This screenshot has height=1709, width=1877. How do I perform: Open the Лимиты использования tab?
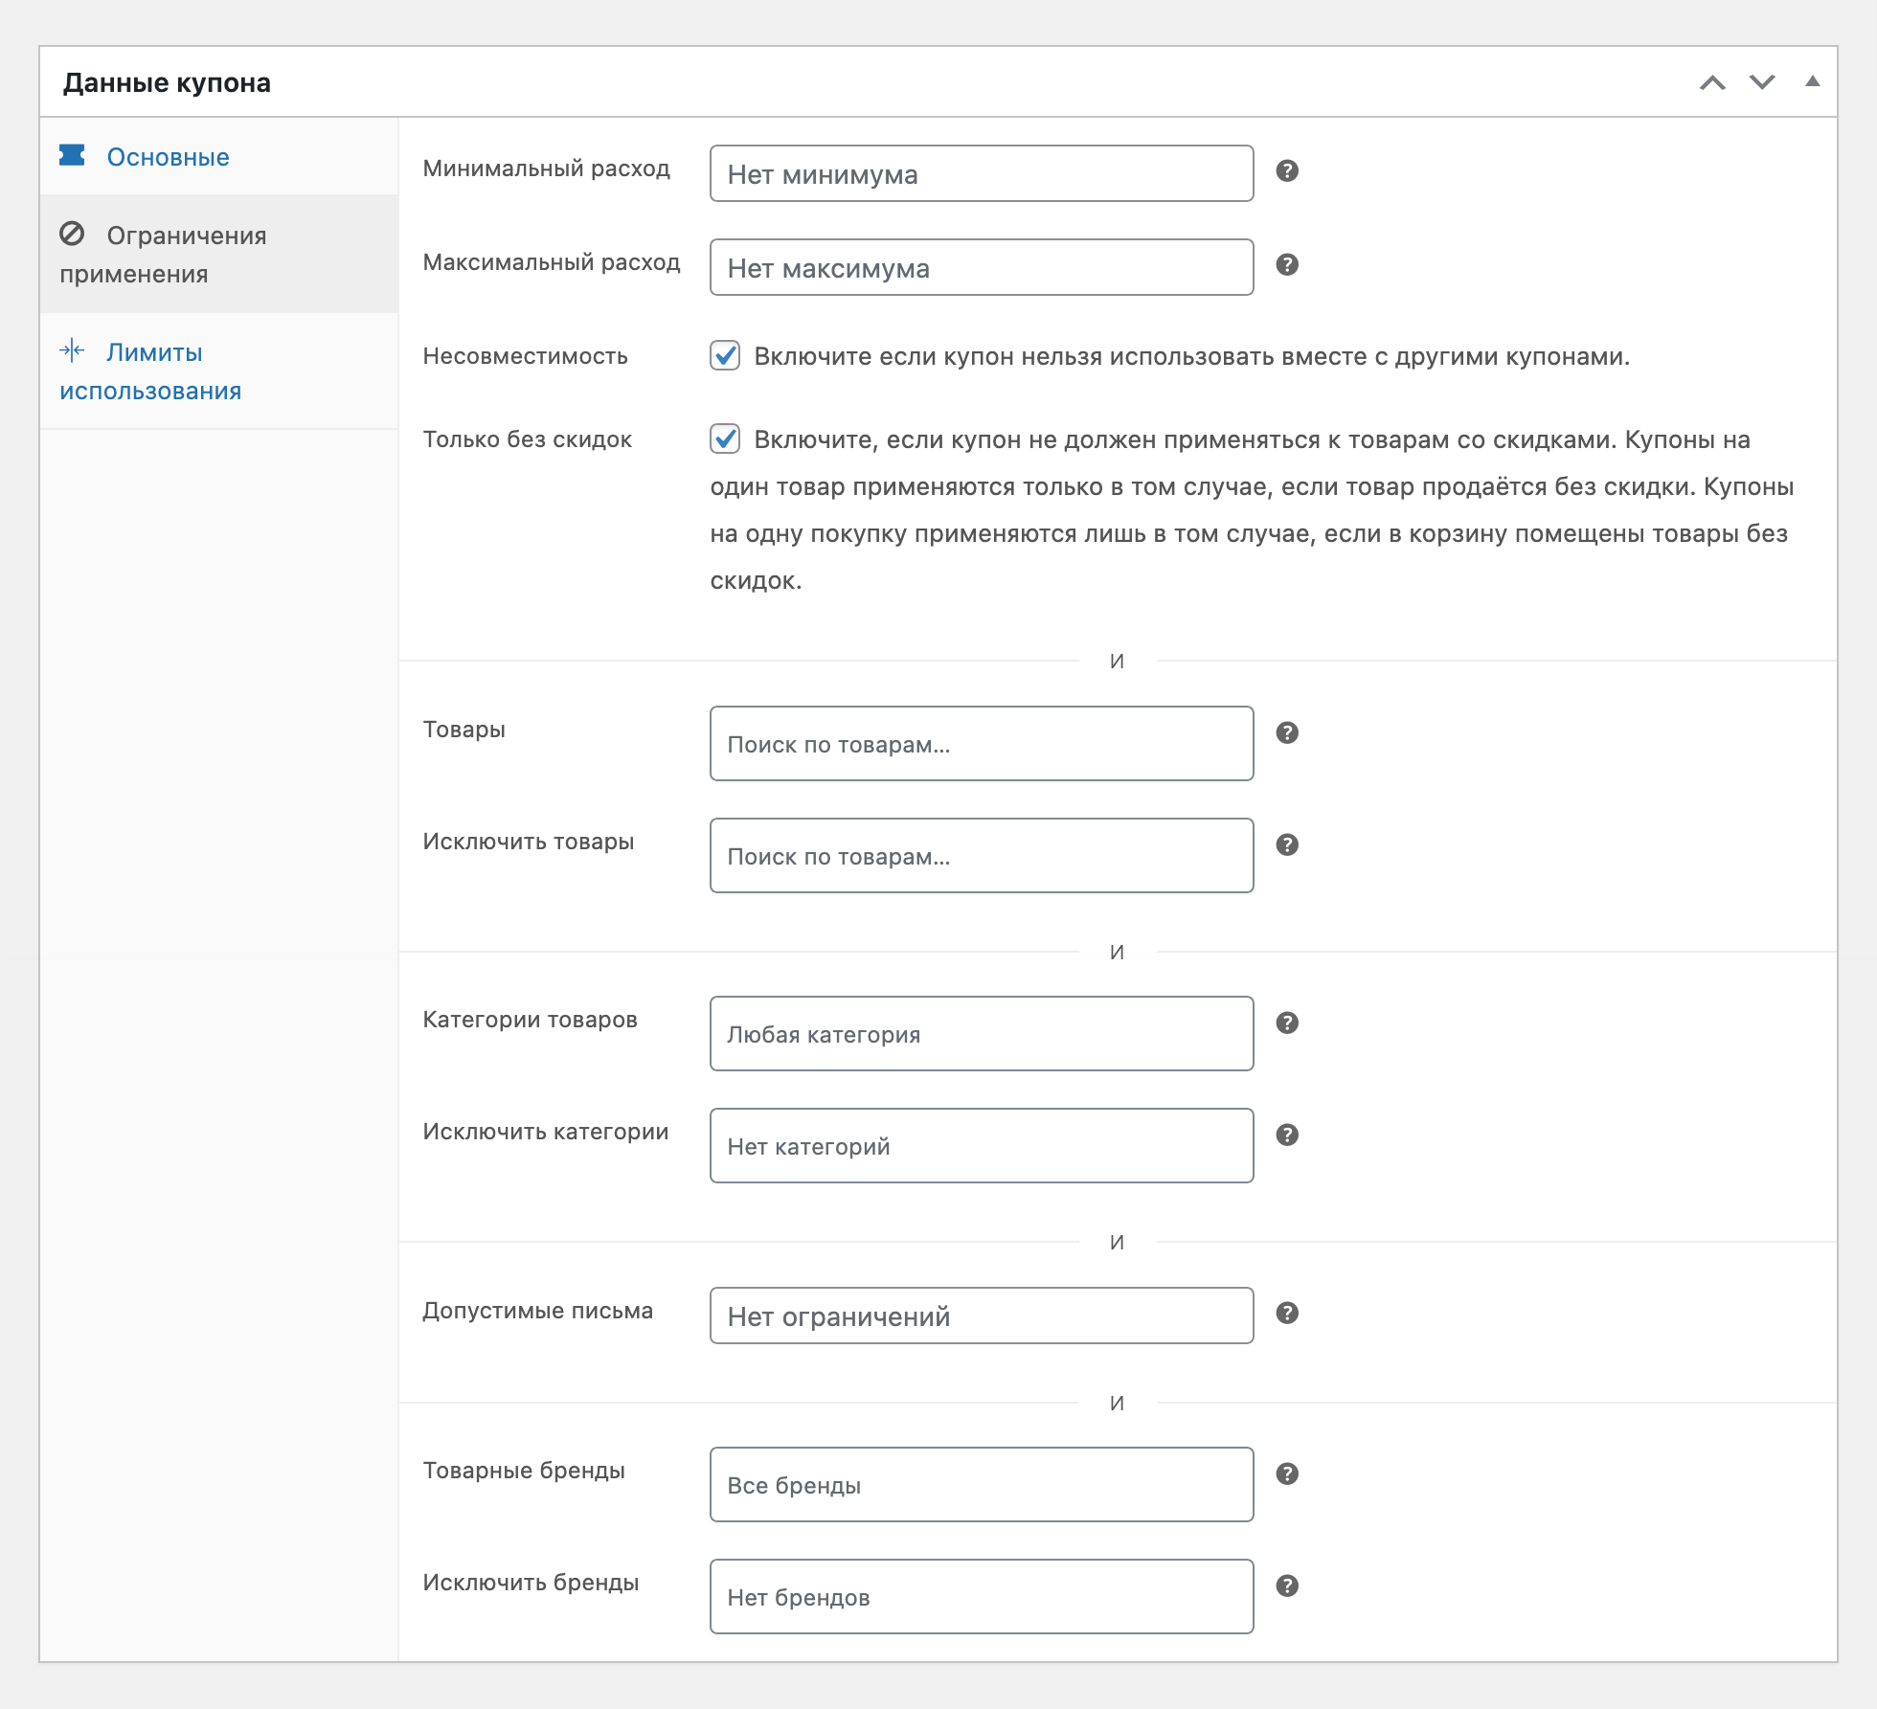(219, 371)
